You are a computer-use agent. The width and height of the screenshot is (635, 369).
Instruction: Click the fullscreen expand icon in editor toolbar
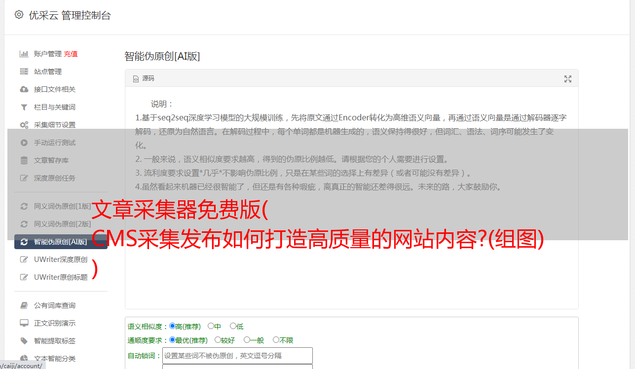tap(568, 79)
